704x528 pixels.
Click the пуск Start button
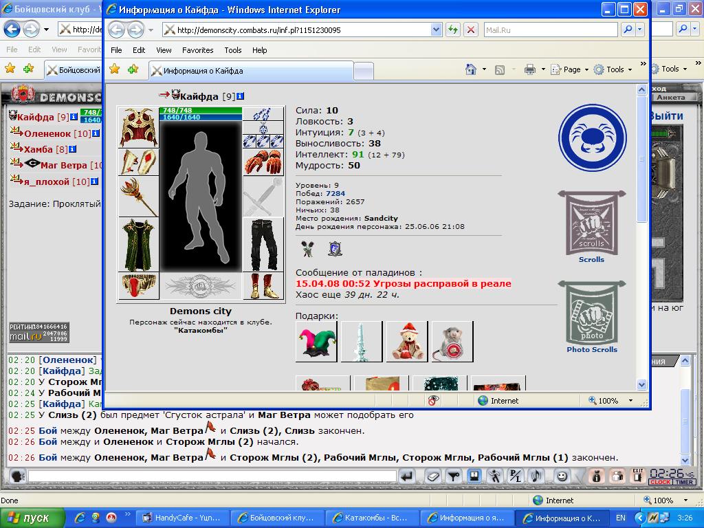tap(32, 518)
